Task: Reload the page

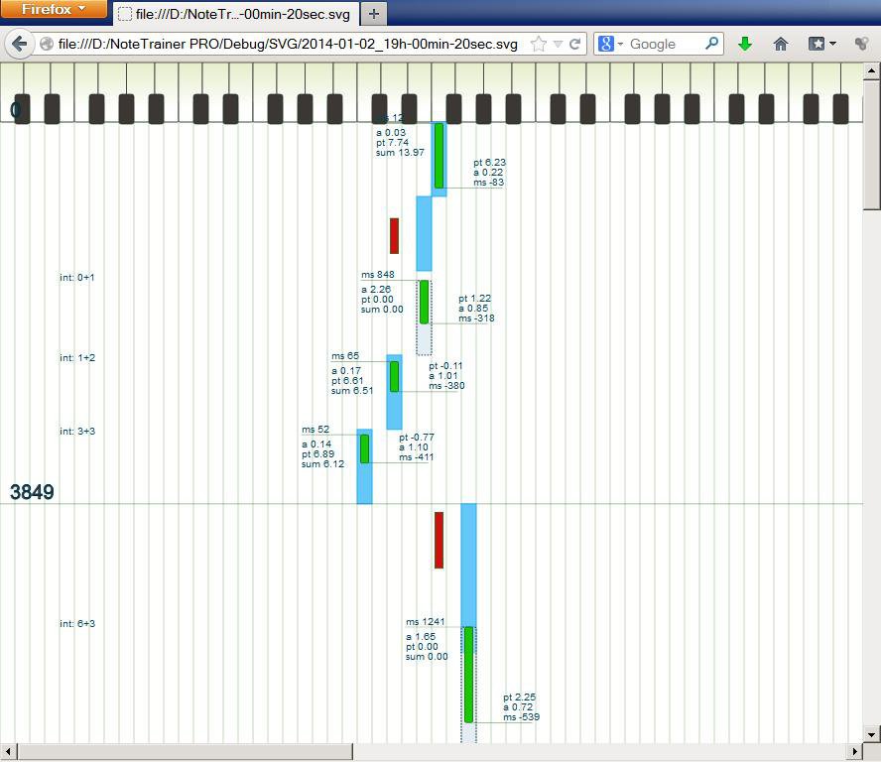Action: tap(574, 44)
